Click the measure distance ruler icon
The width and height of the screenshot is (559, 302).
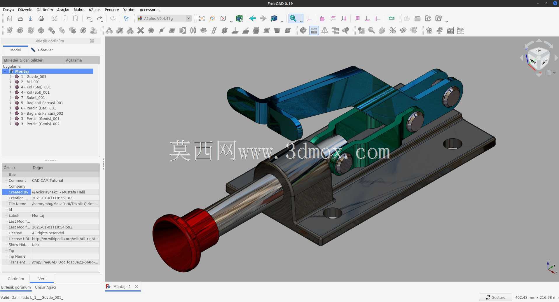392,19
